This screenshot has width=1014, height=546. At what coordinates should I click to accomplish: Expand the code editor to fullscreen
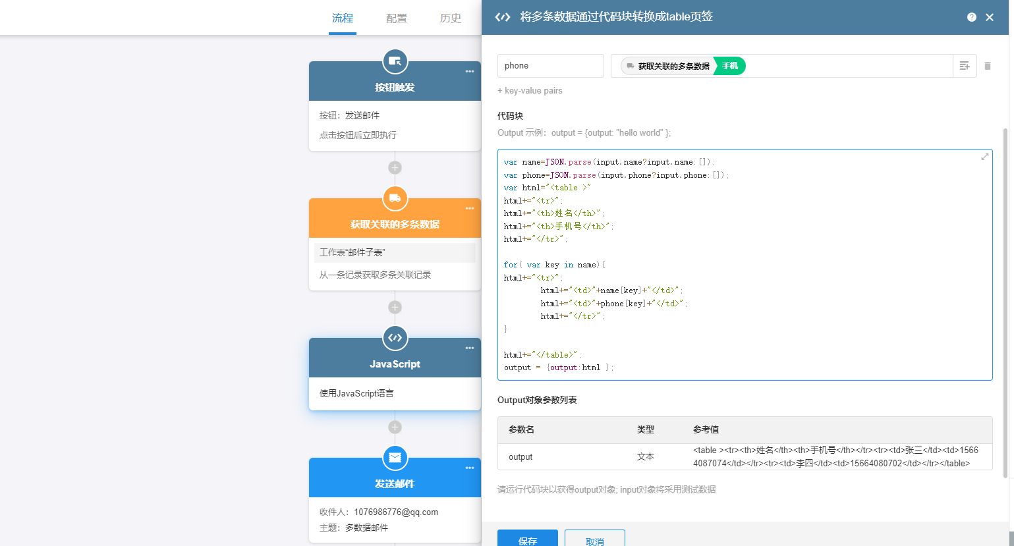984,157
